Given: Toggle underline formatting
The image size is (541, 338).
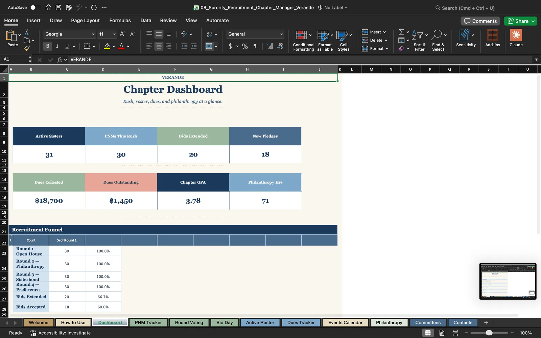Looking at the screenshot, I should point(67,46).
